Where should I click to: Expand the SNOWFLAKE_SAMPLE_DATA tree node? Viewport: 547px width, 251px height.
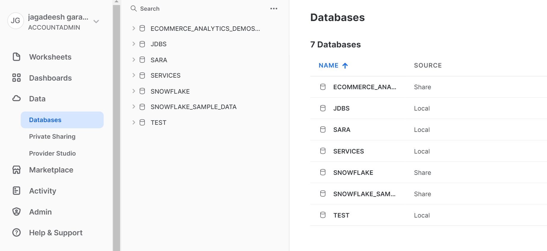click(x=134, y=107)
